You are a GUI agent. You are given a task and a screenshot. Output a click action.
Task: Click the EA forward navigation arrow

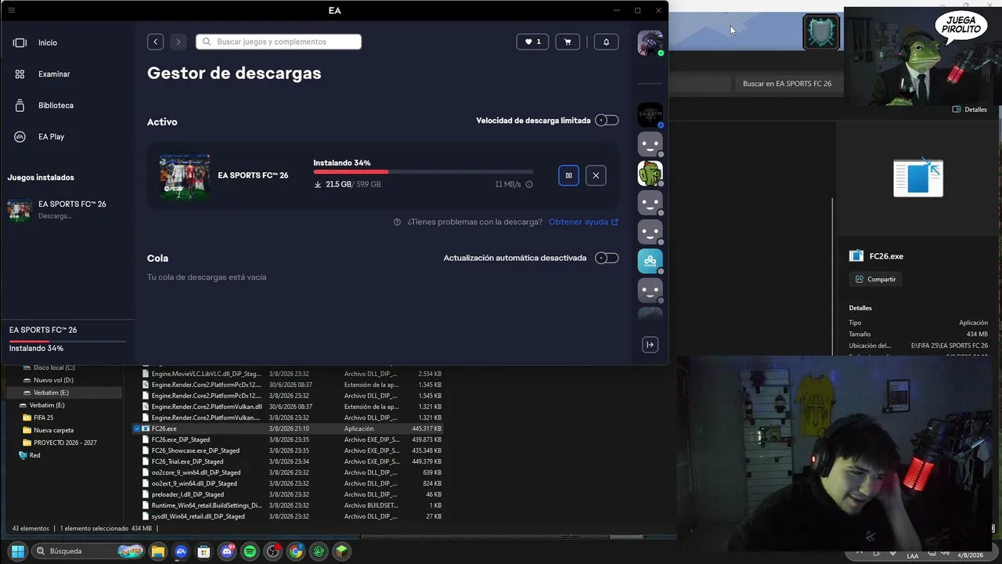coord(178,42)
